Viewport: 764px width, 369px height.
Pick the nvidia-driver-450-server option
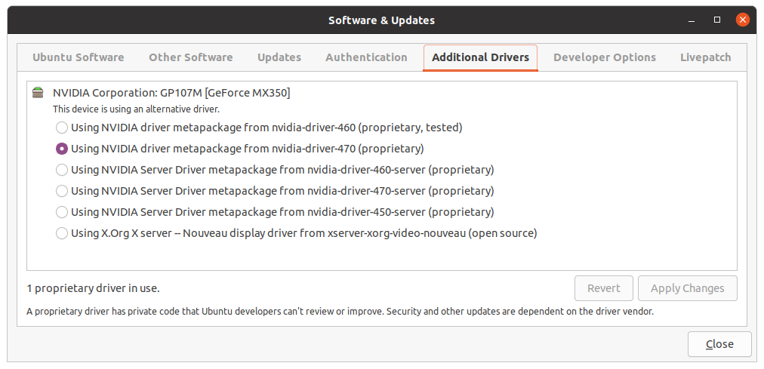[x=275, y=212]
